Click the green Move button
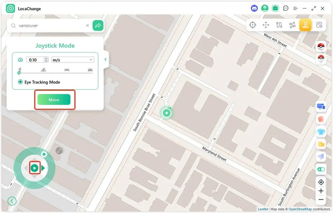The height and width of the screenshot is (213, 333). 54,100
